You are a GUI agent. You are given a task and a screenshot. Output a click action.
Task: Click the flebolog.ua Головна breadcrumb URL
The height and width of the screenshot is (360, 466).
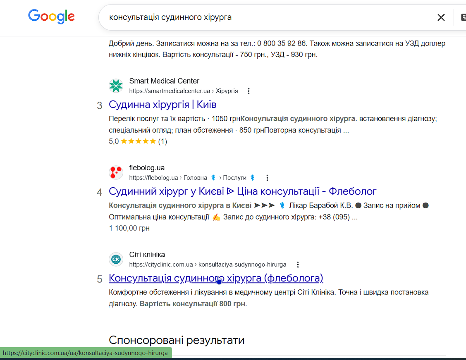pyautogui.click(x=168, y=178)
